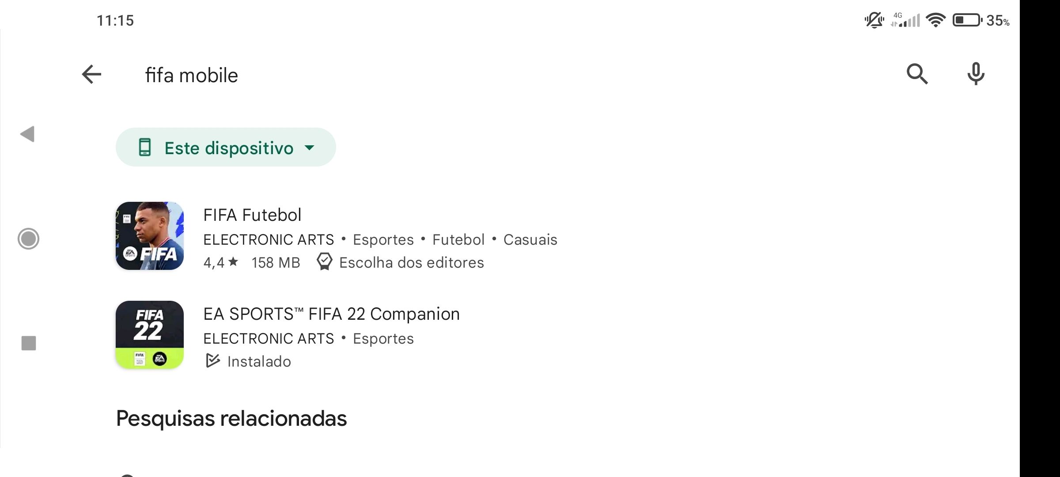Click the back arrow next to the search field
The width and height of the screenshot is (1060, 477).
(x=92, y=74)
